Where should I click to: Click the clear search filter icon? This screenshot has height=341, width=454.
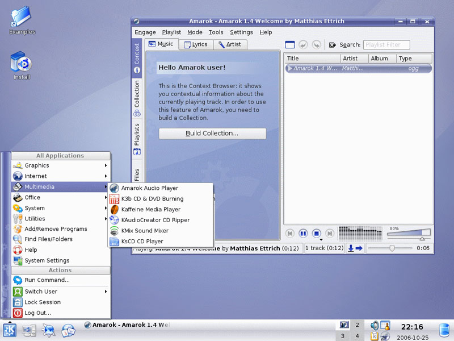tap(332, 45)
